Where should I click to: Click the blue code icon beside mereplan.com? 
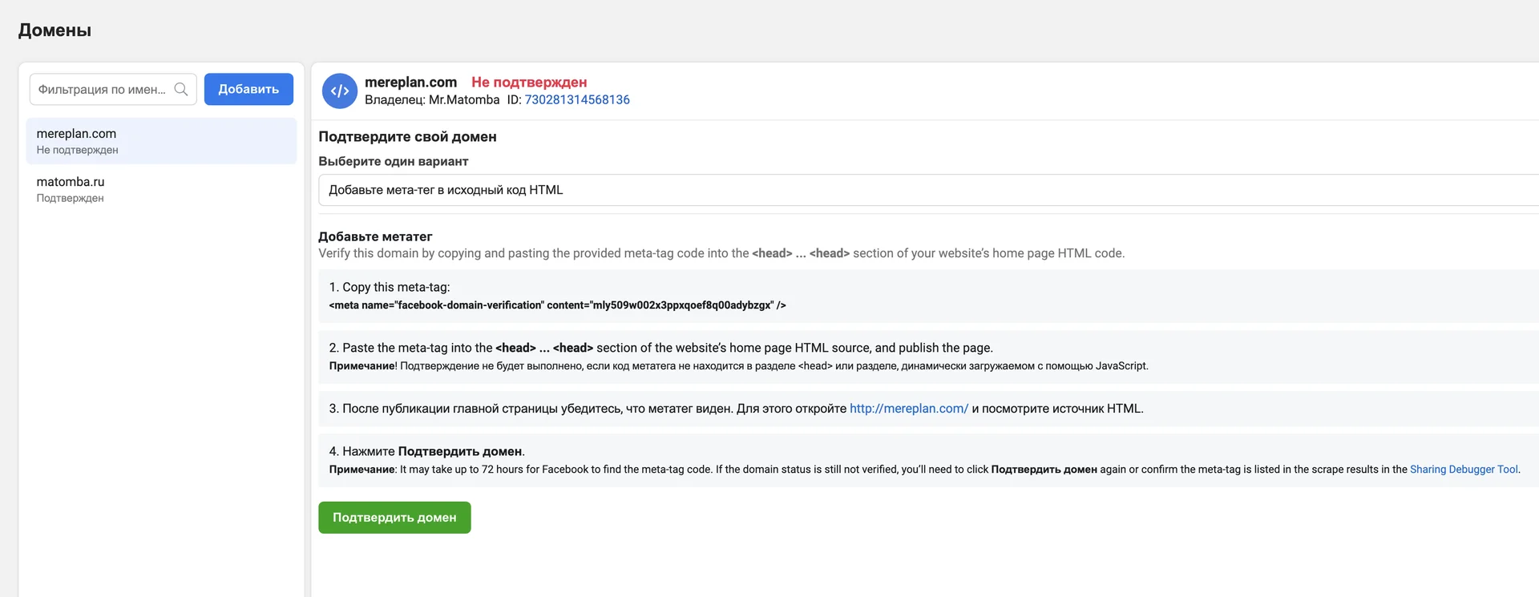(x=340, y=91)
